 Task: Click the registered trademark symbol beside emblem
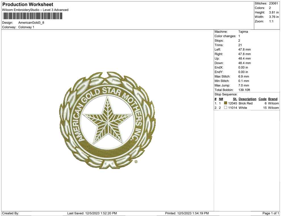[136, 162]
